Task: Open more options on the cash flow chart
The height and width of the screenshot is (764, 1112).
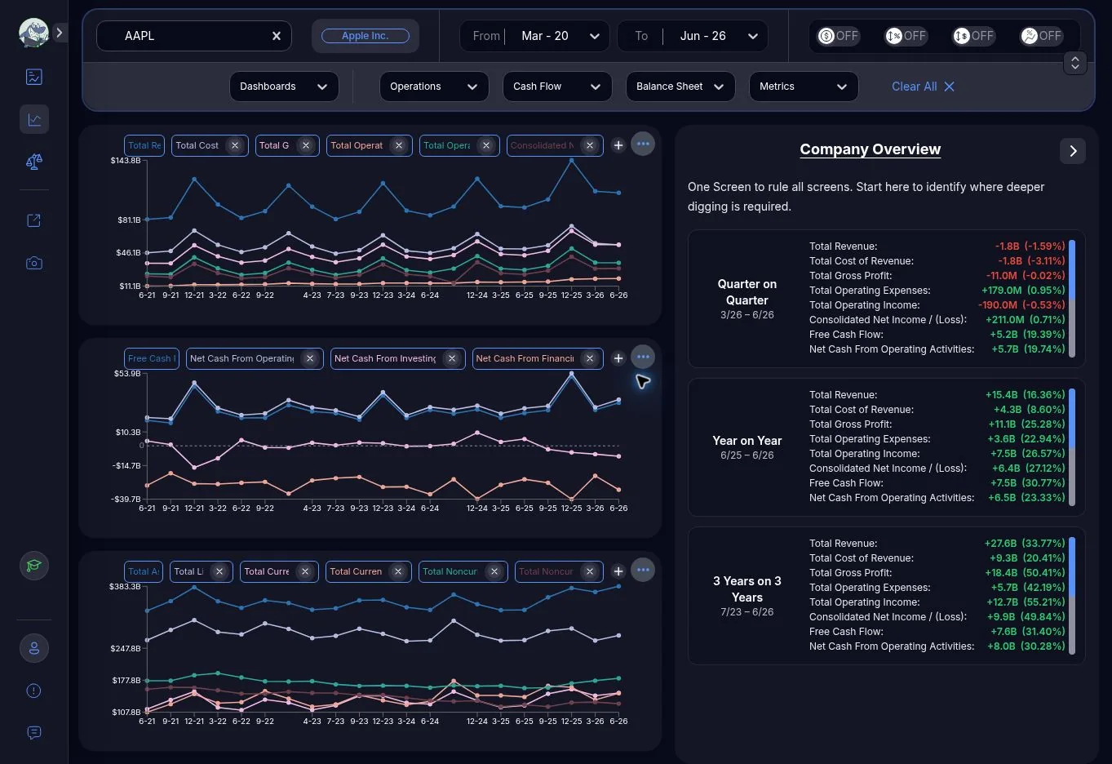Action: [x=643, y=358]
